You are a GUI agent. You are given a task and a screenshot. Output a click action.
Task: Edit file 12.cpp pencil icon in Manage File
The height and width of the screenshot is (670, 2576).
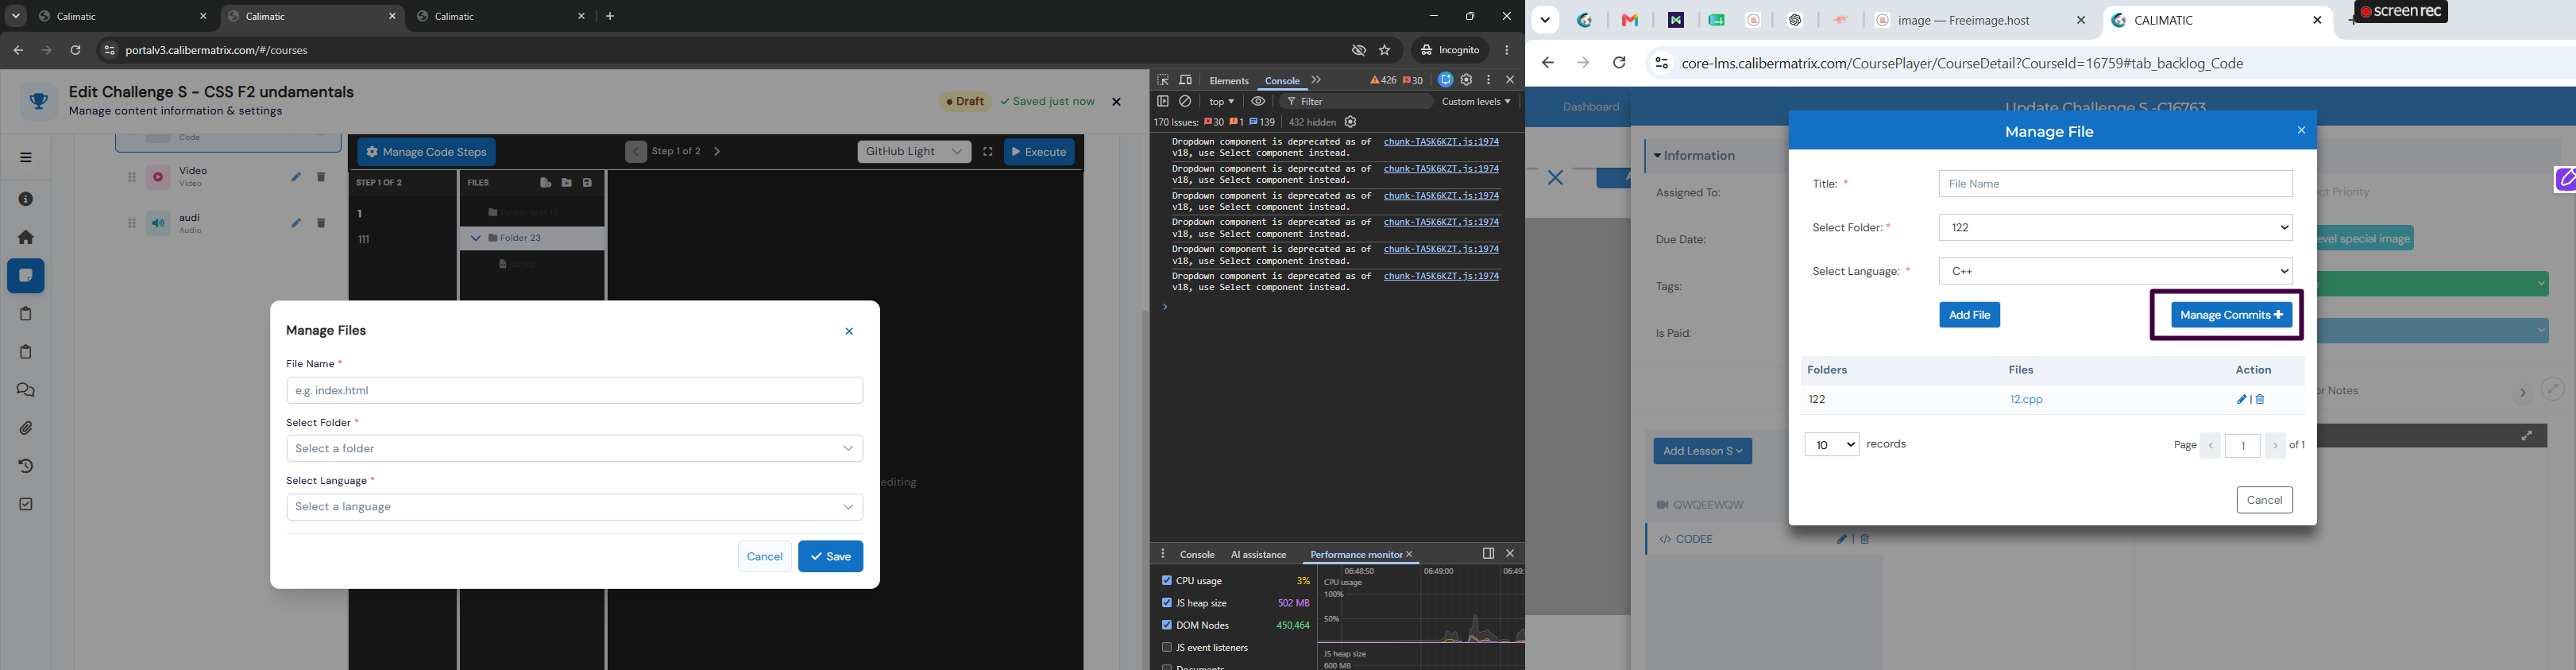click(2241, 400)
